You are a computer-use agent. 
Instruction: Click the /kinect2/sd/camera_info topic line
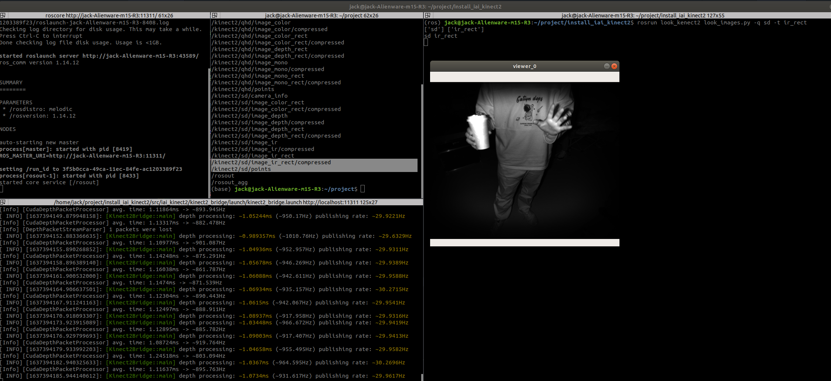click(250, 96)
